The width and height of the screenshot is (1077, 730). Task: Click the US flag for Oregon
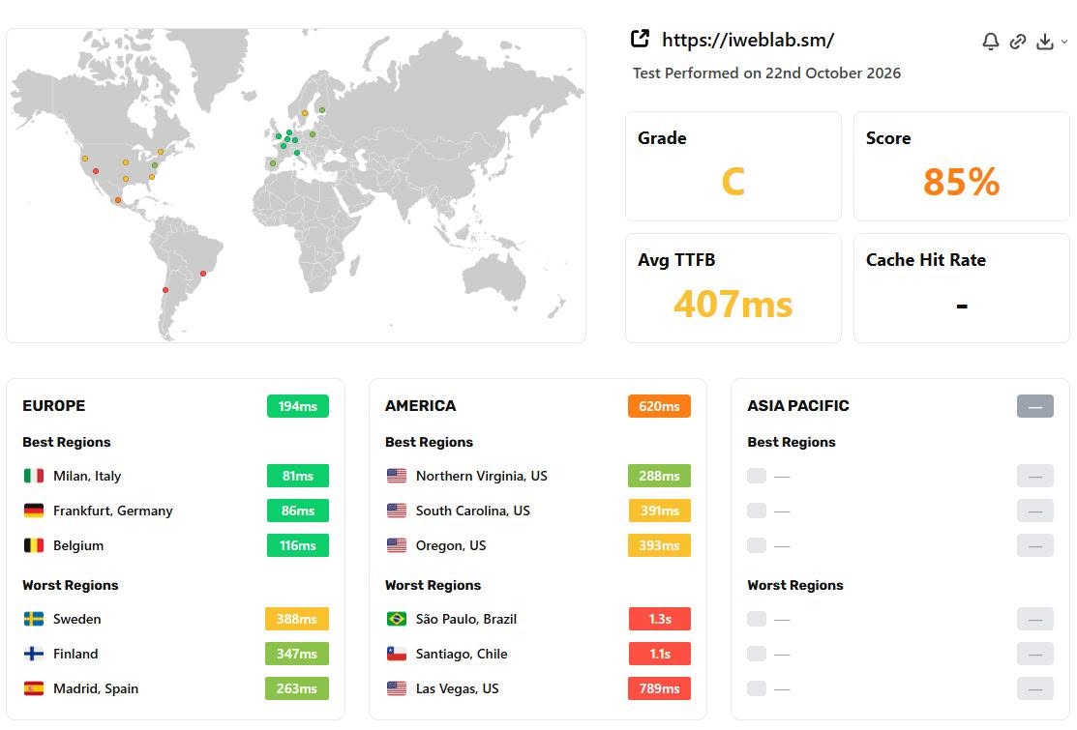[x=397, y=545]
